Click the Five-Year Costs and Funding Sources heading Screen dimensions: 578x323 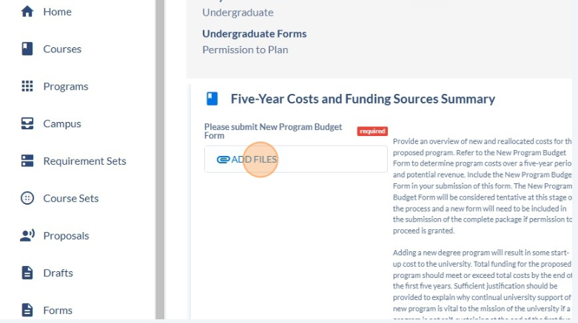click(x=363, y=99)
